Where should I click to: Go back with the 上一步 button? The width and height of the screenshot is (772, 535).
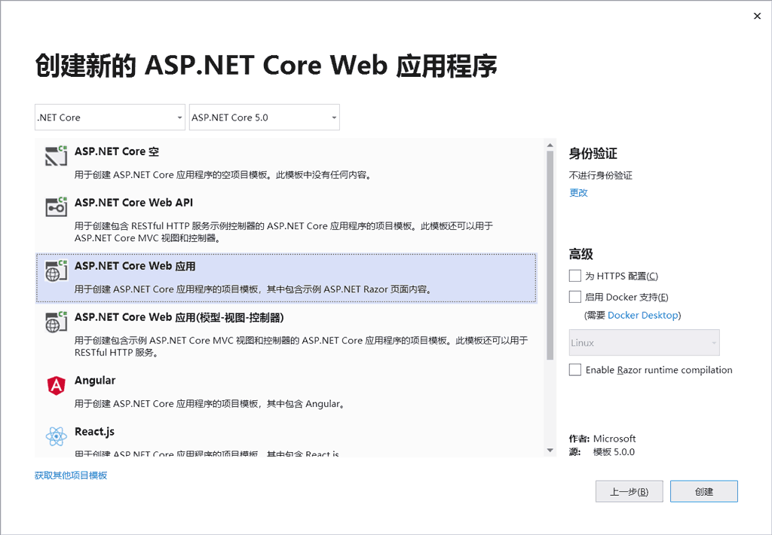click(x=629, y=491)
